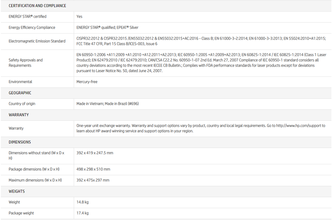332x220 pixels.
Task: Click the Energy Efficiency Compliance label
Action: pos(32,28)
